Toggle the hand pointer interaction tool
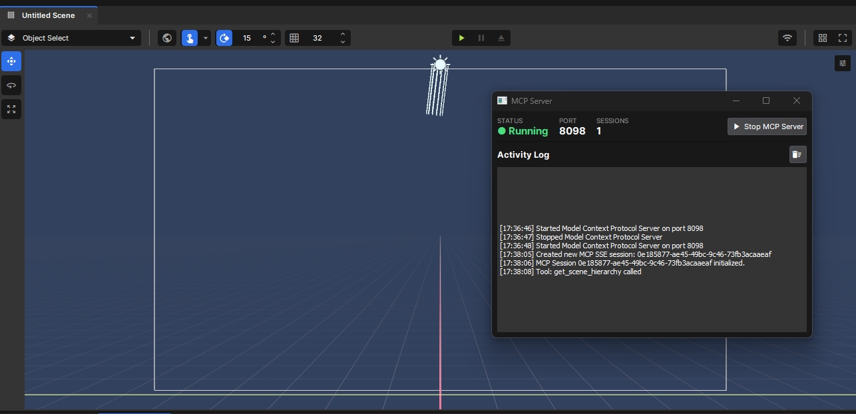 [x=190, y=38]
